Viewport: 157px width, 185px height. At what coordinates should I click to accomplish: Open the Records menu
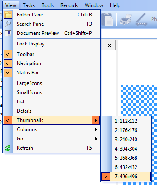69,5
